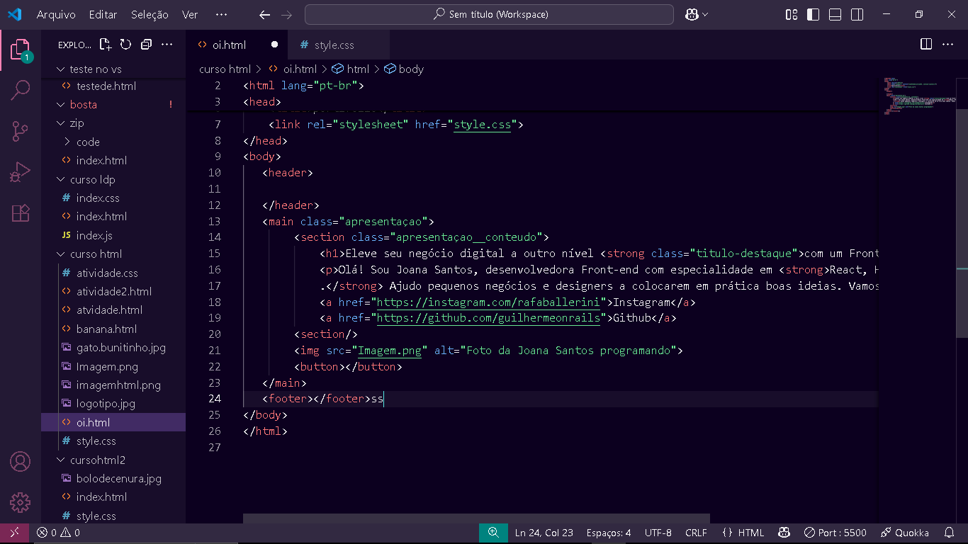Open the Explorer more actions ellipsis
This screenshot has width=968, height=544.
pos(167,45)
